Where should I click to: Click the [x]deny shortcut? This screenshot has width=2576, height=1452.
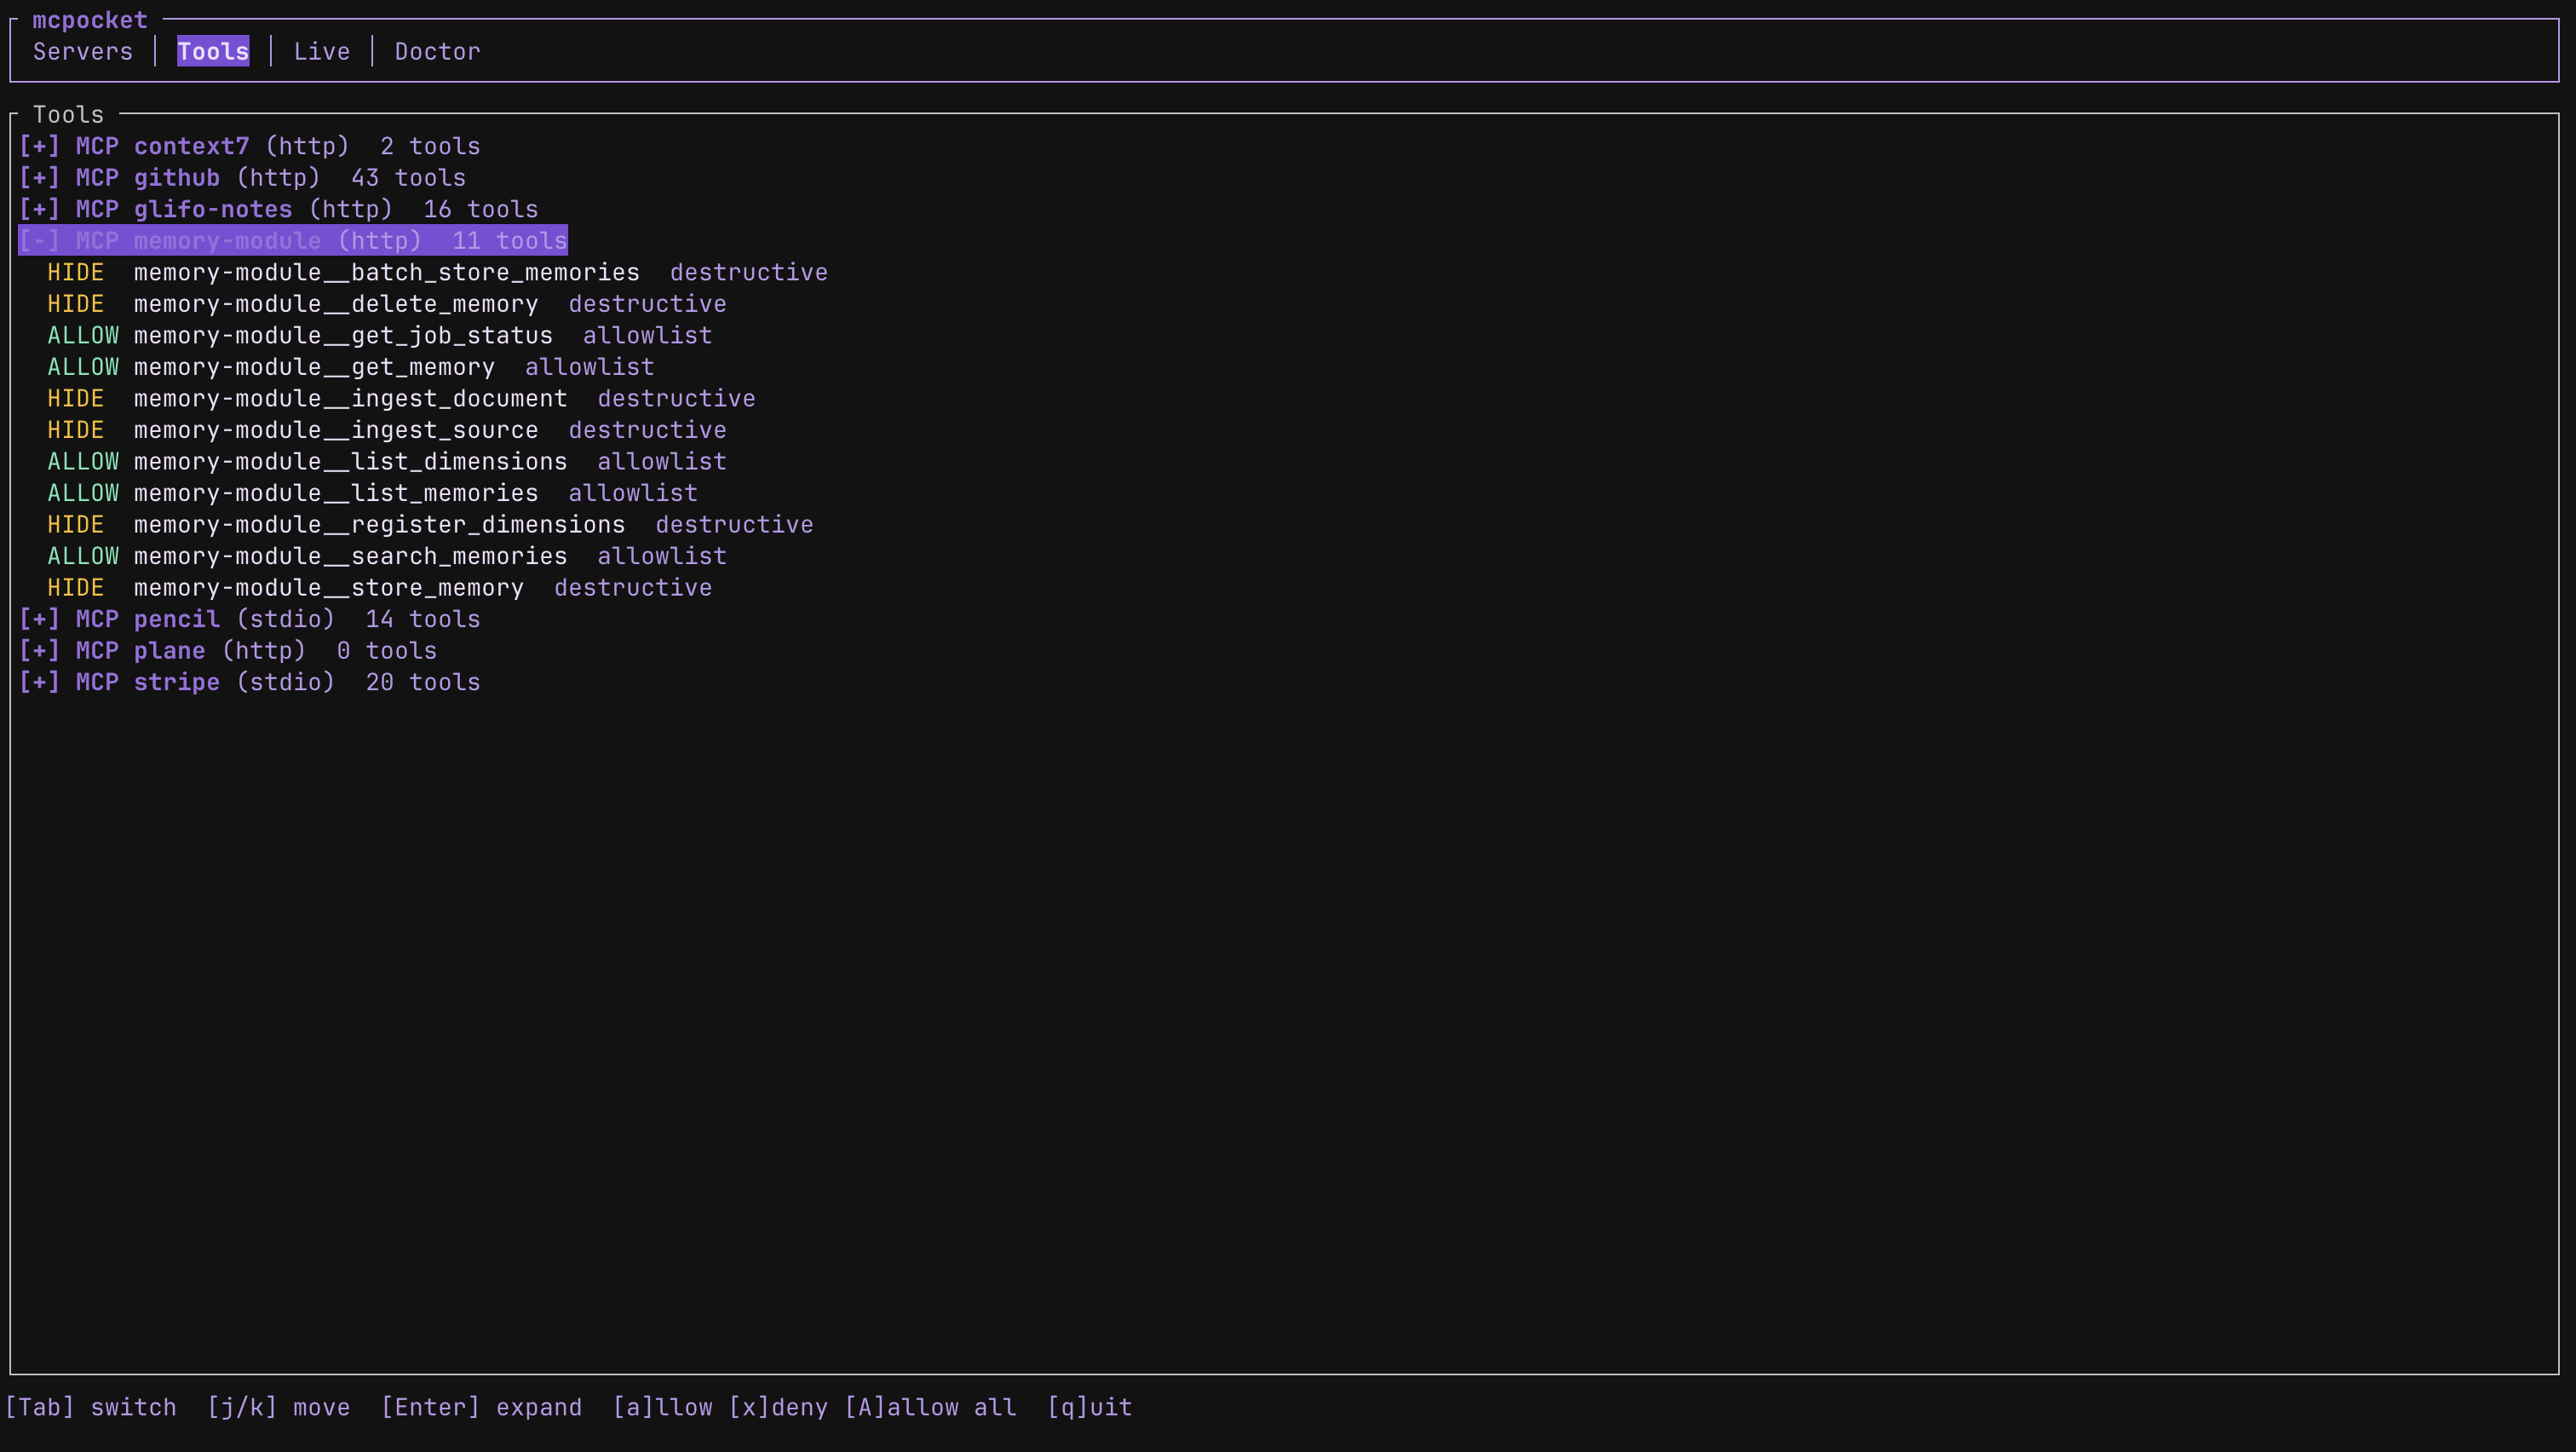click(x=778, y=1407)
